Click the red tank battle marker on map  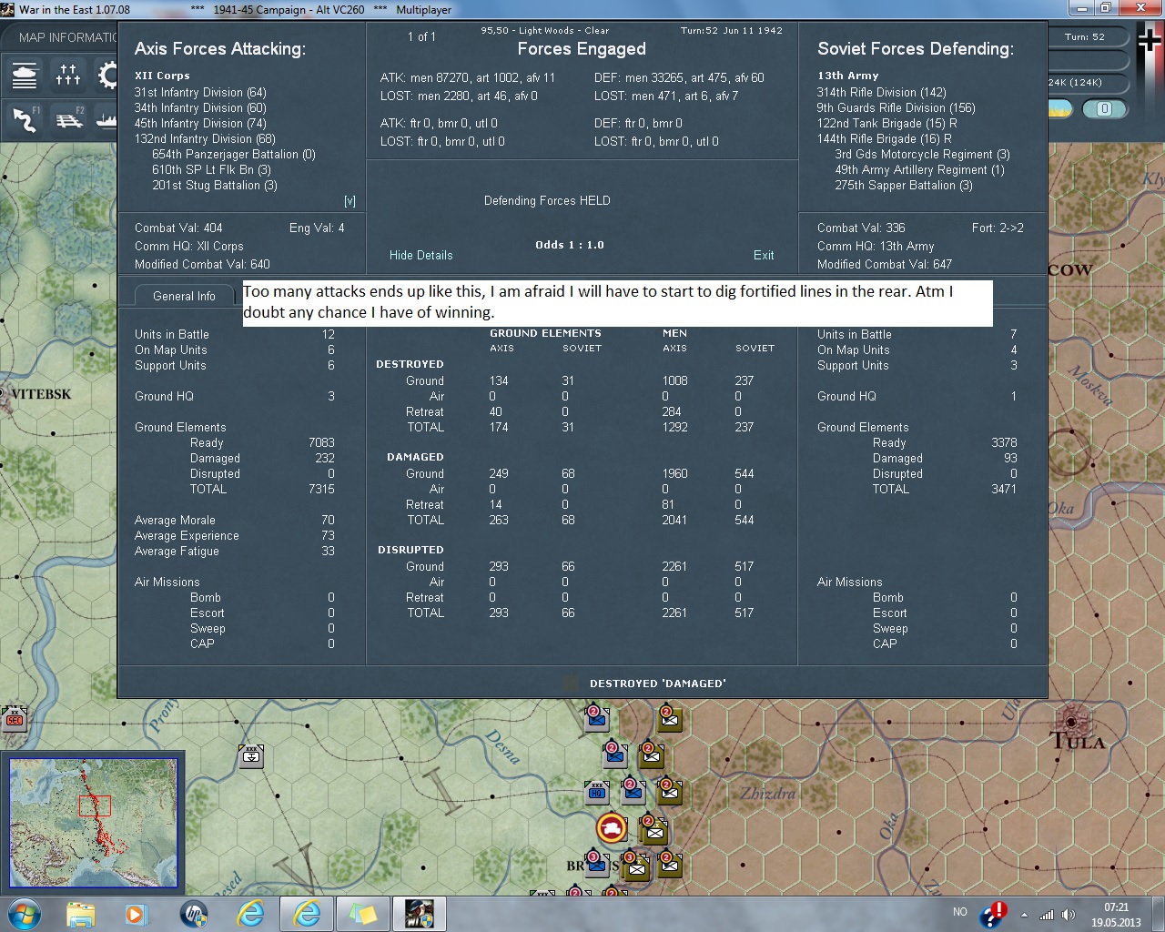(x=612, y=828)
